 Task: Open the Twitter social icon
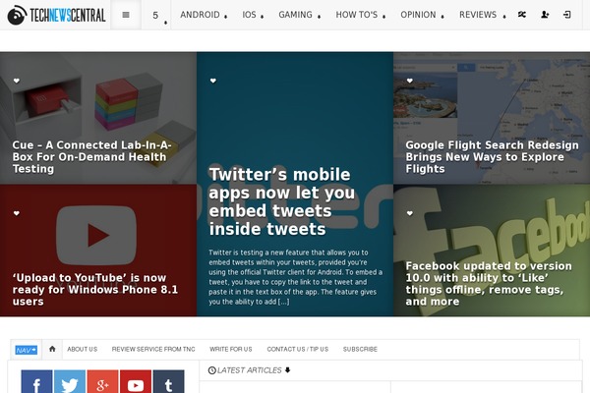[70, 382]
